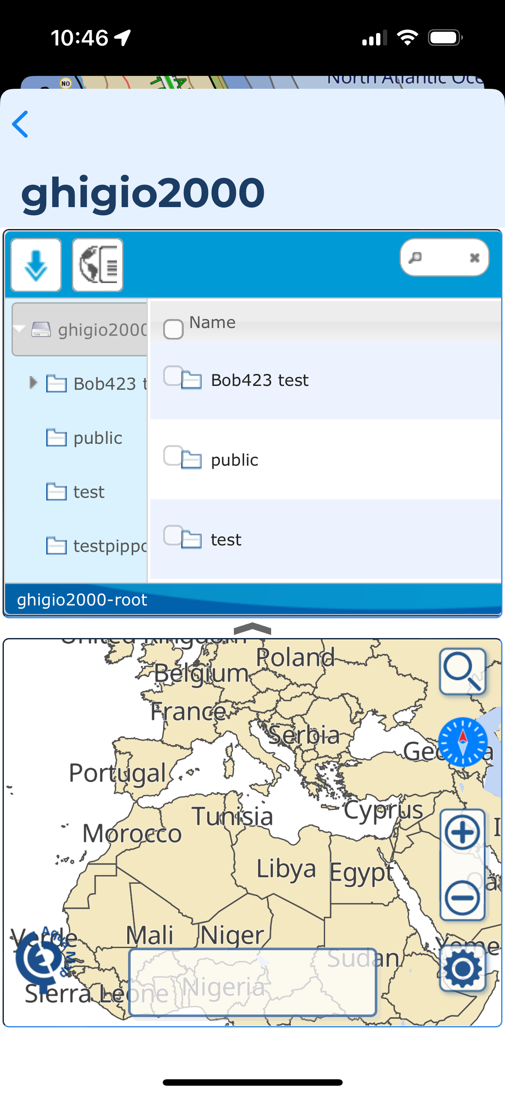Select the test folder row checkbox

pyautogui.click(x=173, y=535)
